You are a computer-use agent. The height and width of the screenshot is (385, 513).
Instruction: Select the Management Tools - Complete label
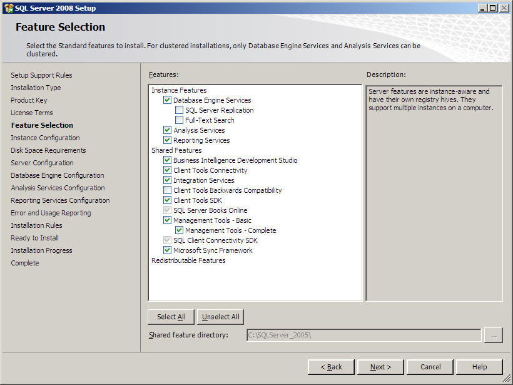(230, 230)
